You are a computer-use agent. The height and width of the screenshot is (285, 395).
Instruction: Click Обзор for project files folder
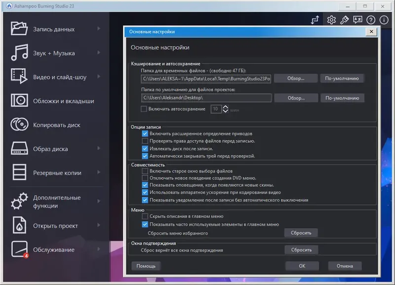click(296, 98)
